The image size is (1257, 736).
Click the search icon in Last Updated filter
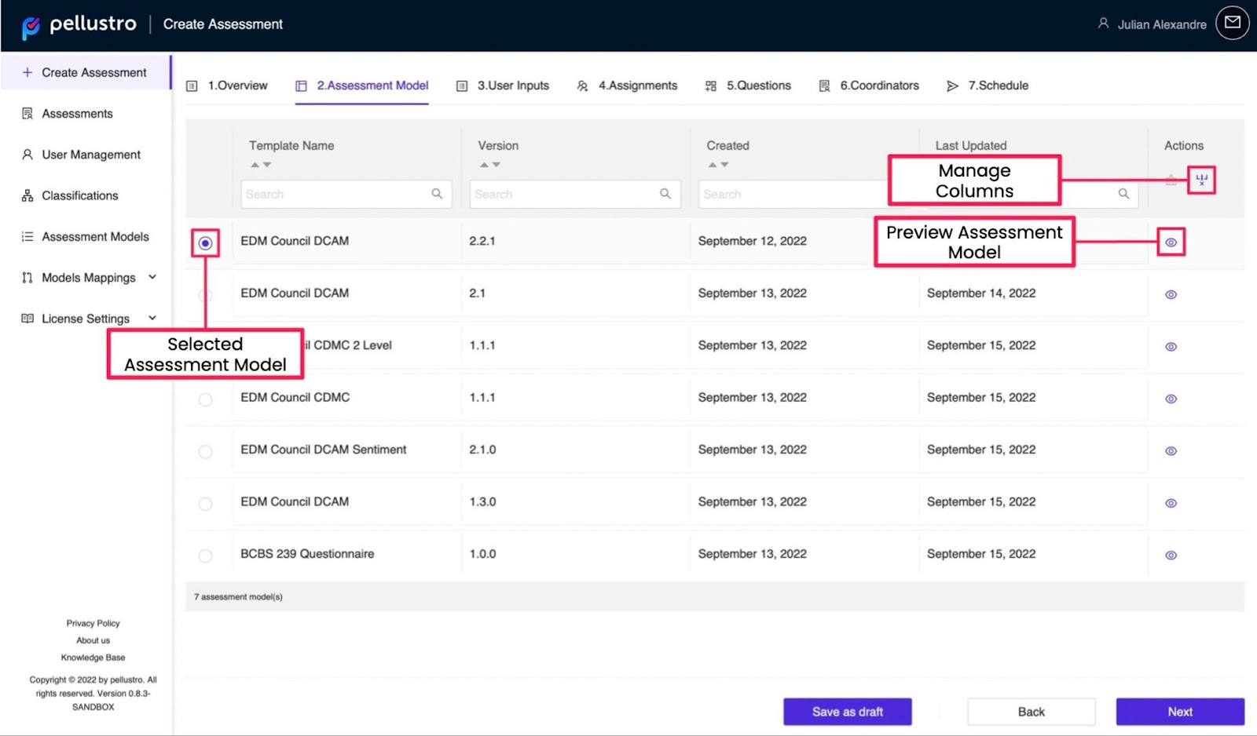coord(1123,194)
